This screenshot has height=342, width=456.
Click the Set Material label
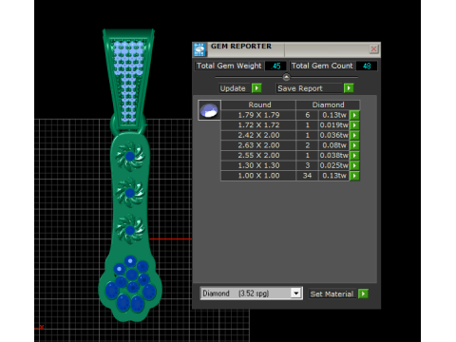coord(332,294)
